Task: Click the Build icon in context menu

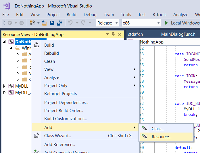Action: click(37, 45)
